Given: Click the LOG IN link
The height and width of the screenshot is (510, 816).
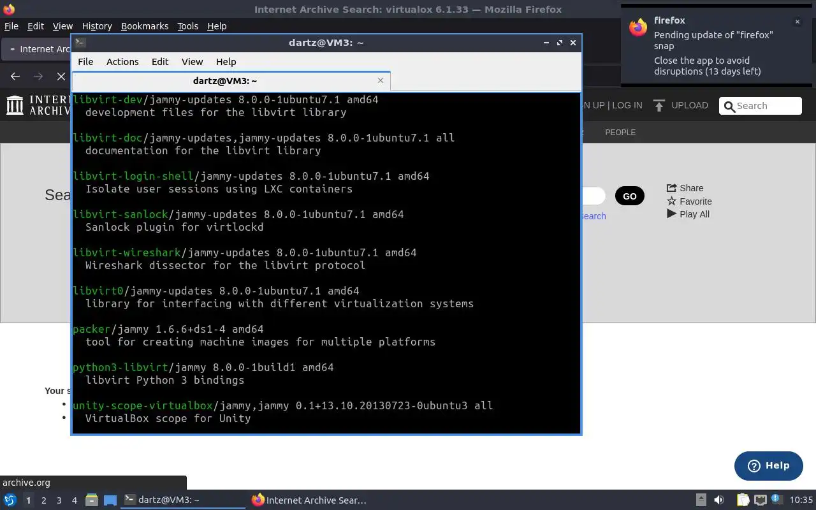Looking at the screenshot, I should tap(627, 105).
